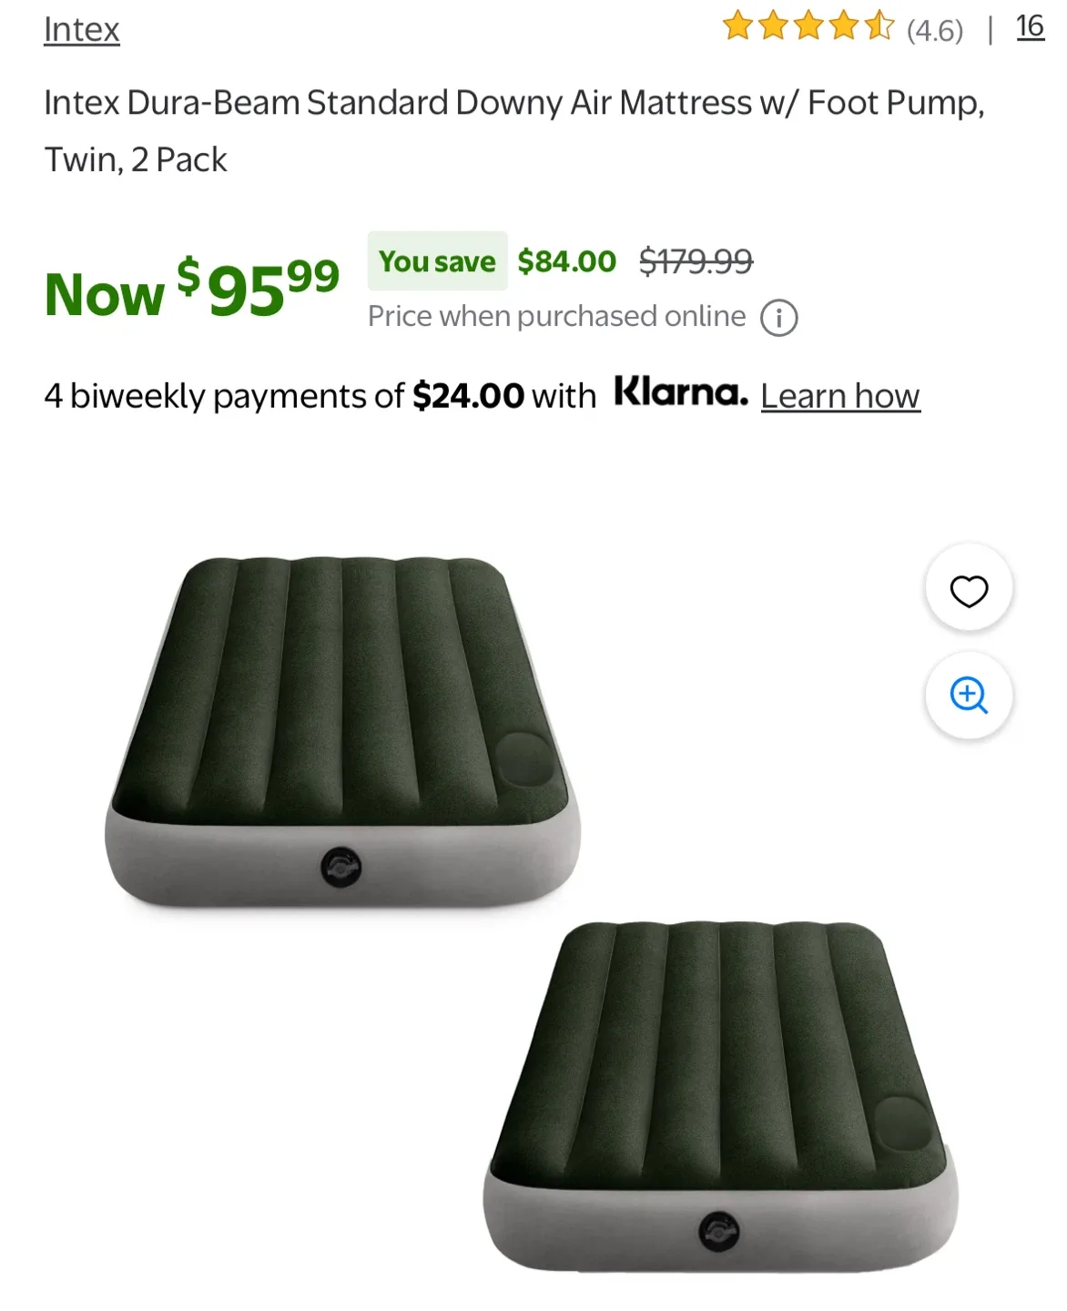Click the Price when purchased online label
The image size is (1067, 1311).
tap(555, 316)
